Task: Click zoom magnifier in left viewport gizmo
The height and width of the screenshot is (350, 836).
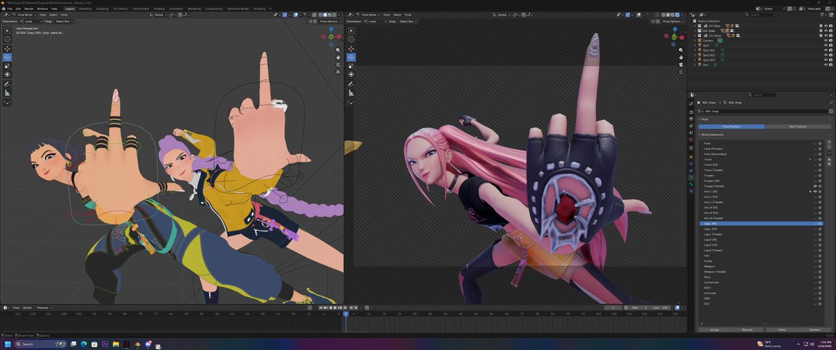Action: (x=338, y=50)
